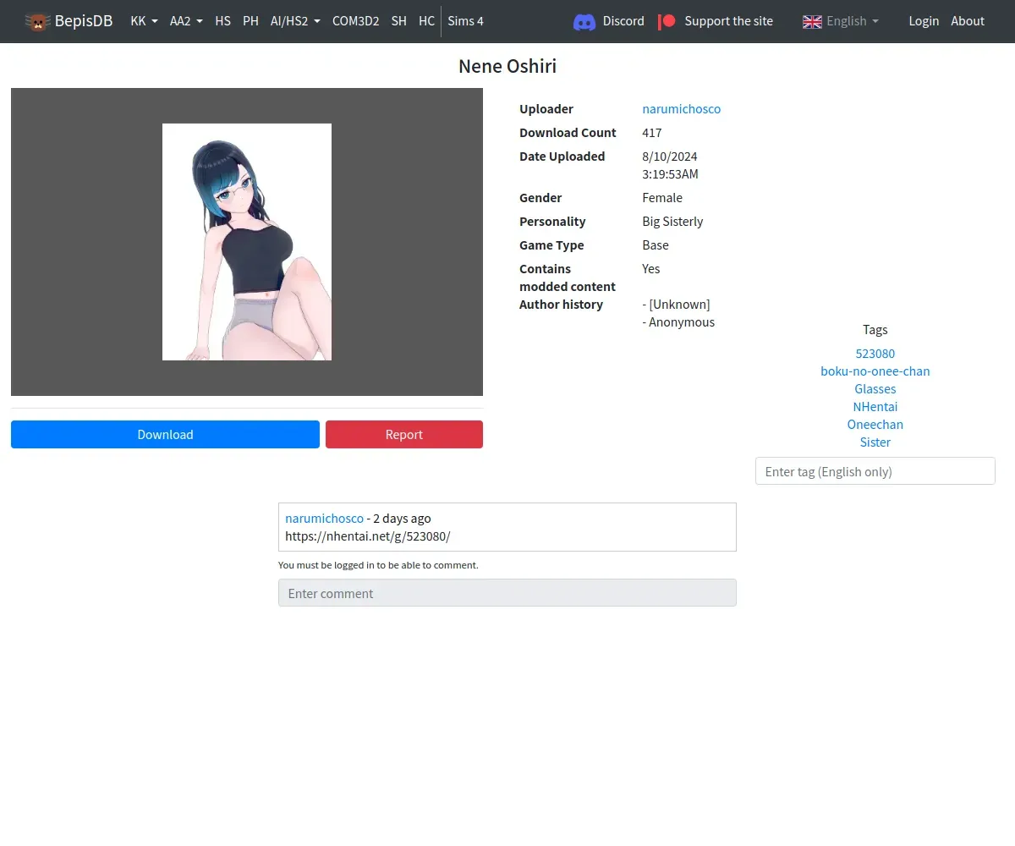The width and height of the screenshot is (1015, 846).
Task: Click the UK flag language icon
Action: tap(812, 21)
